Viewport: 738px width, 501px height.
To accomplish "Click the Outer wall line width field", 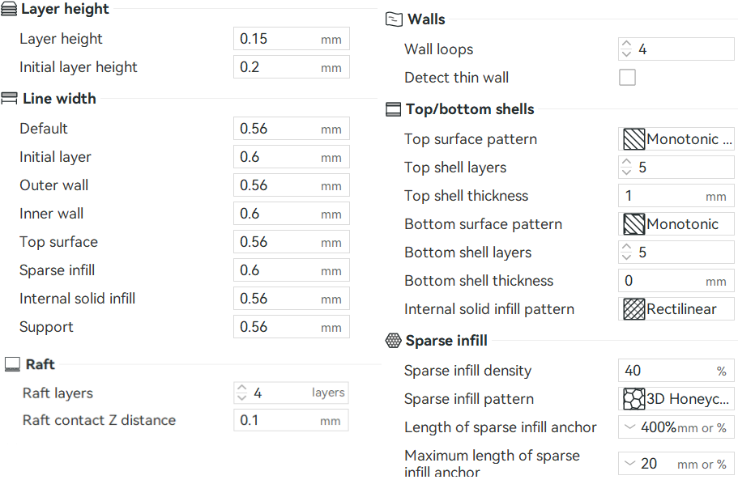I will point(292,185).
